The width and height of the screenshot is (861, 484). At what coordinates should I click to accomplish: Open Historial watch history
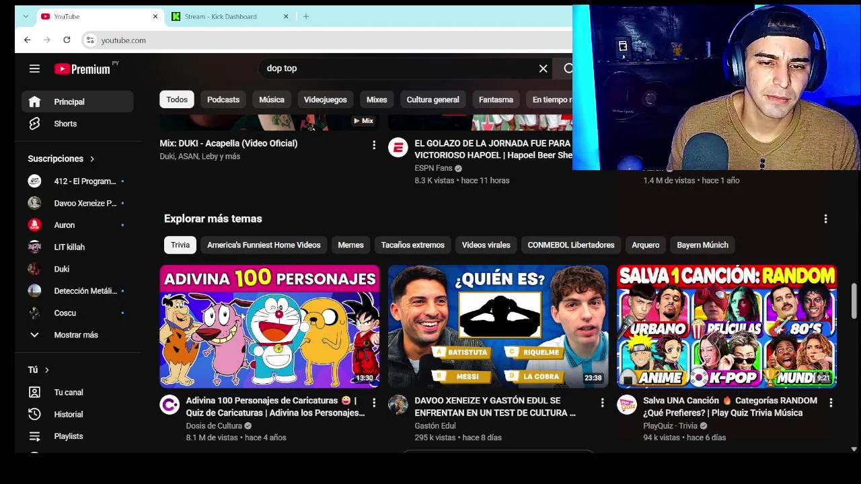[x=78, y=414]
